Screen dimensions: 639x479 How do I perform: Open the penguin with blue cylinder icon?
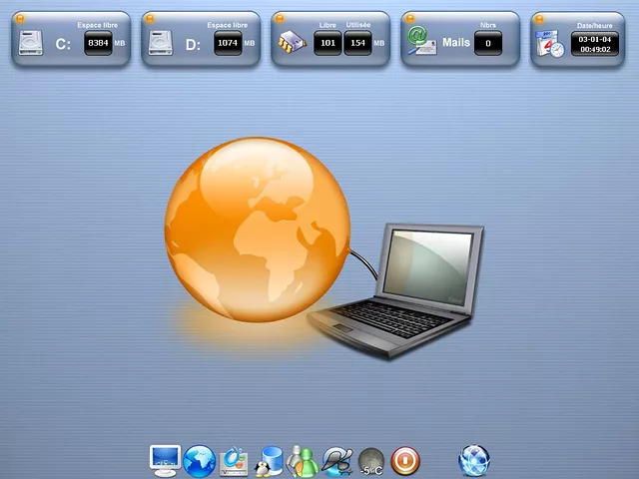(x=270, y=461)
